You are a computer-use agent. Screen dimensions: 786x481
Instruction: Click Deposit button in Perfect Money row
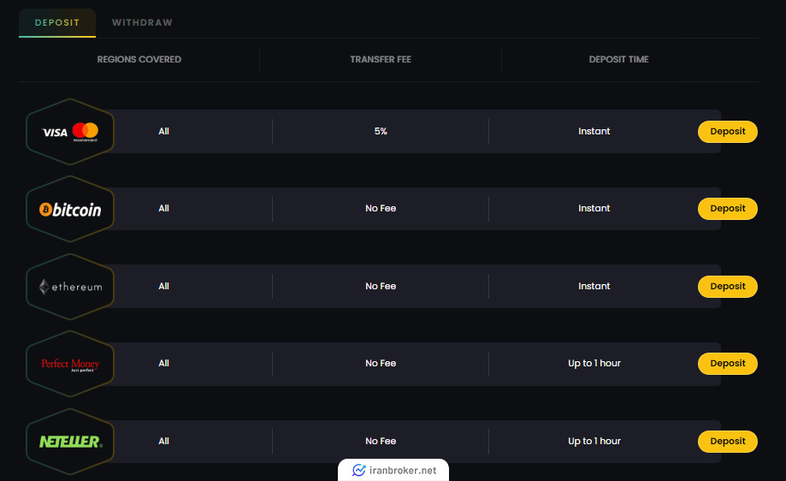(727, 364)
